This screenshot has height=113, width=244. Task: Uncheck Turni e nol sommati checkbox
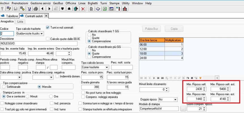click(48, 27)
